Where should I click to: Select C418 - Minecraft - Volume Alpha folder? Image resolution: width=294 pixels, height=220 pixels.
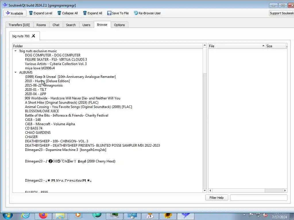click(x=50, y=124)
